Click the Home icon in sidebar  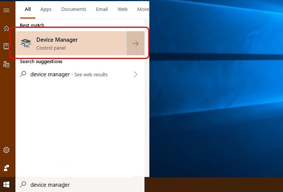6,29
